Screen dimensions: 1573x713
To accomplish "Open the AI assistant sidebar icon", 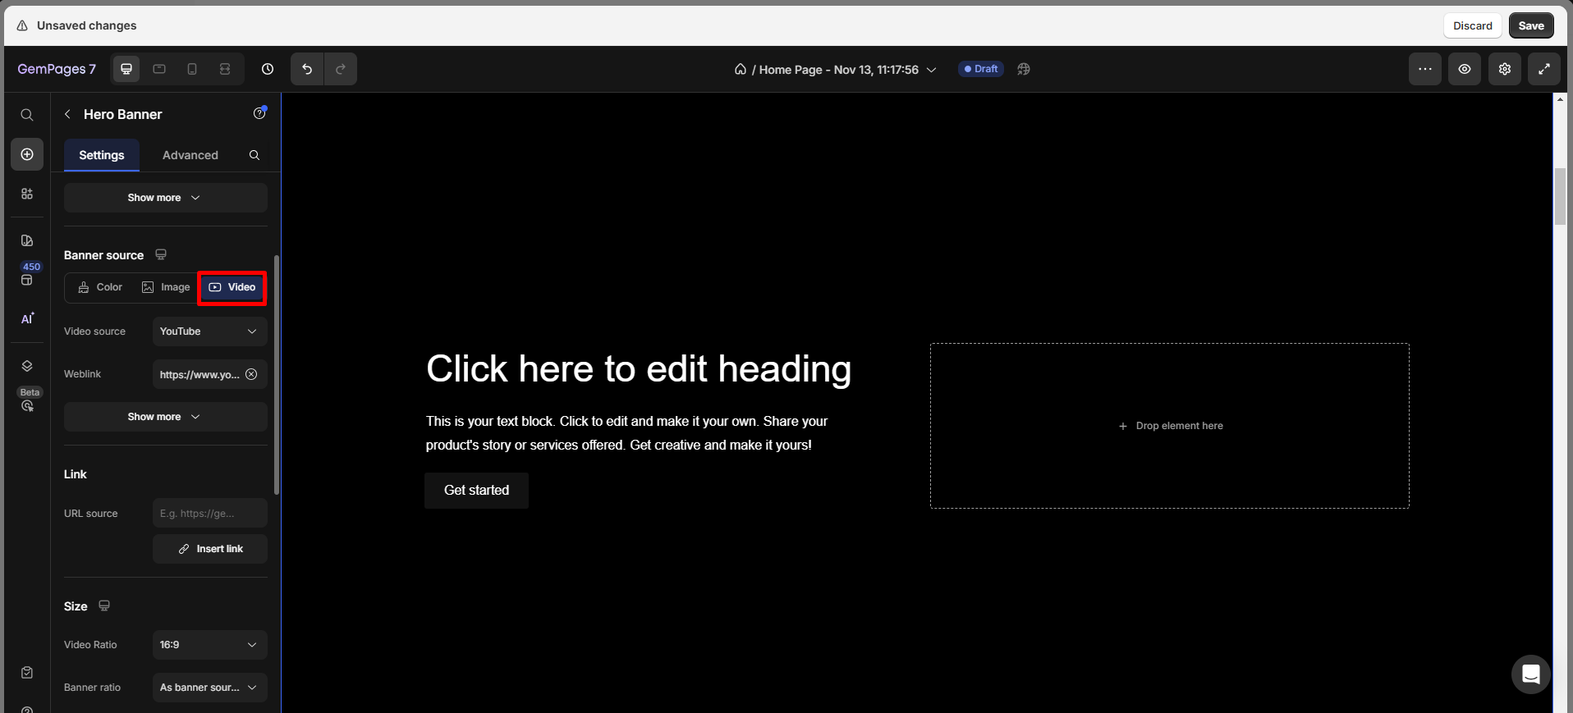I will [x=27, y=318].
